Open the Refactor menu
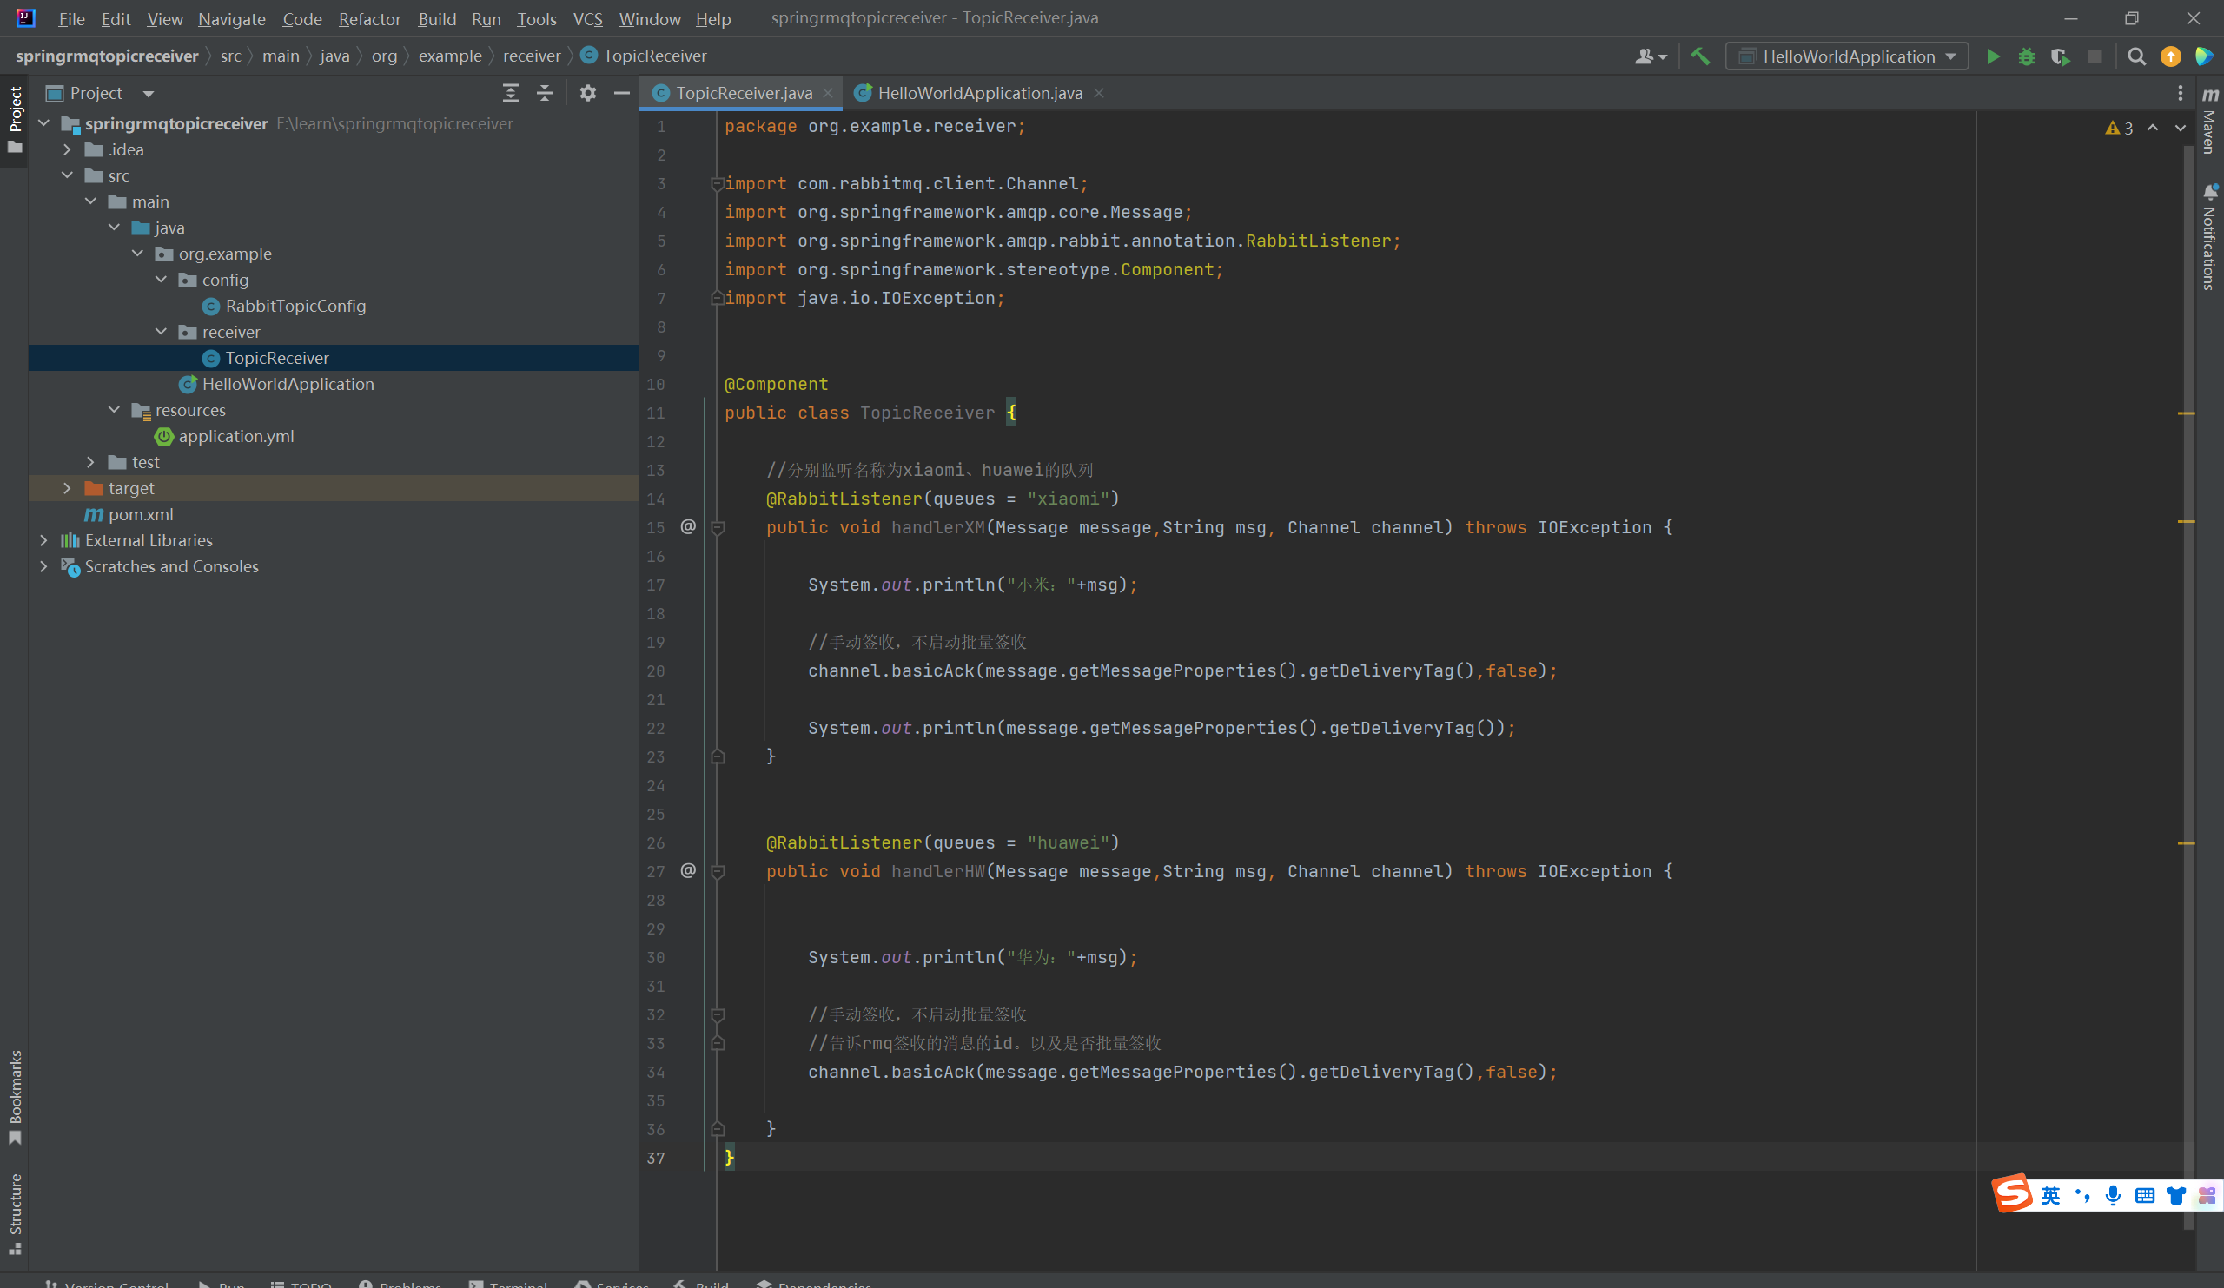The width and height of the screenshot is (2224, 1288). [x=369, y=18]
